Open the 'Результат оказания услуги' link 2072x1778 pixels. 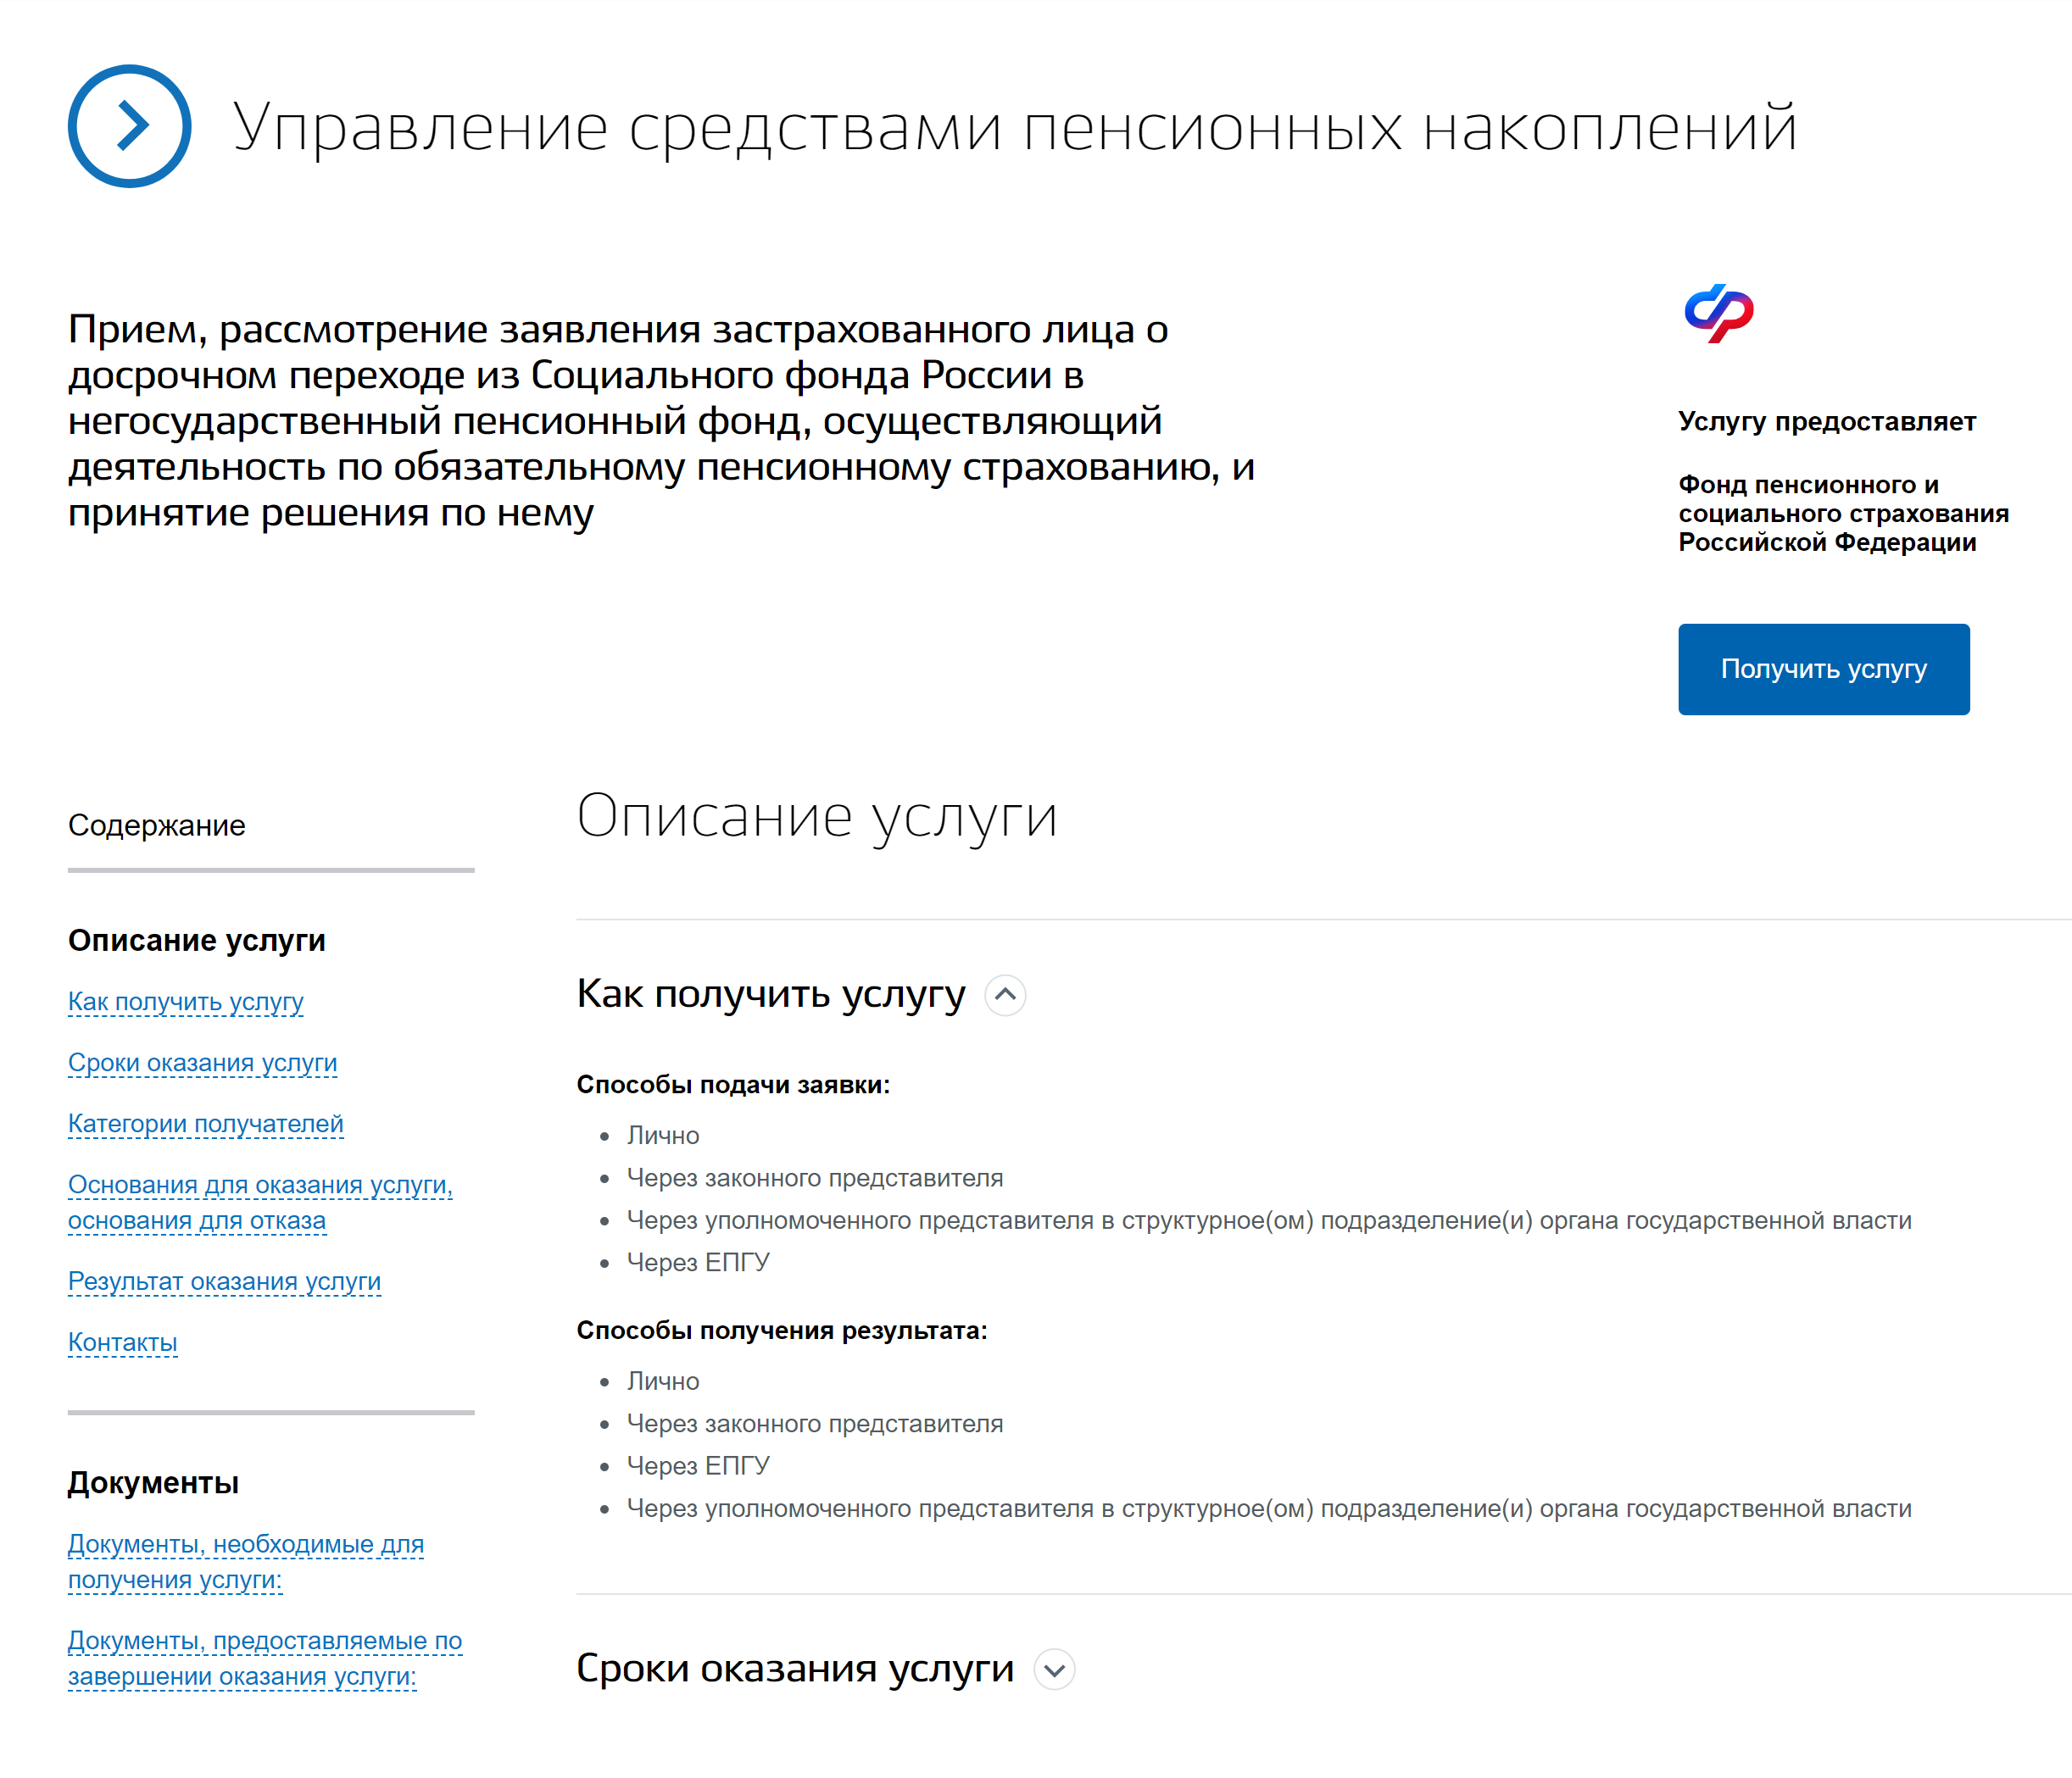point(225,1281)
